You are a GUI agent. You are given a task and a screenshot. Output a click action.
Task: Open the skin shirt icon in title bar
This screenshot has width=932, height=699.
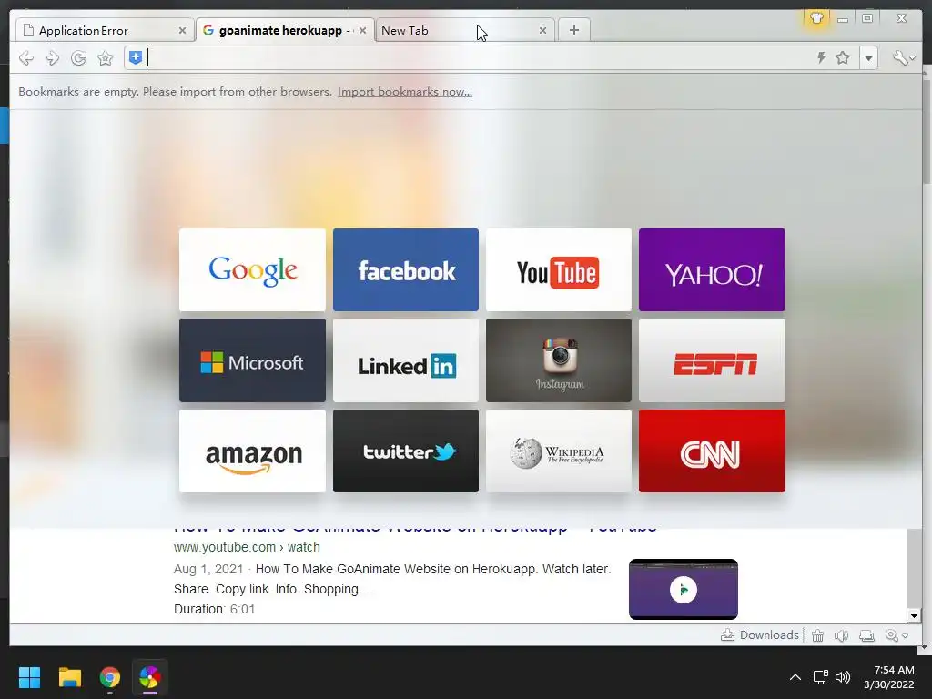[816, 18]
